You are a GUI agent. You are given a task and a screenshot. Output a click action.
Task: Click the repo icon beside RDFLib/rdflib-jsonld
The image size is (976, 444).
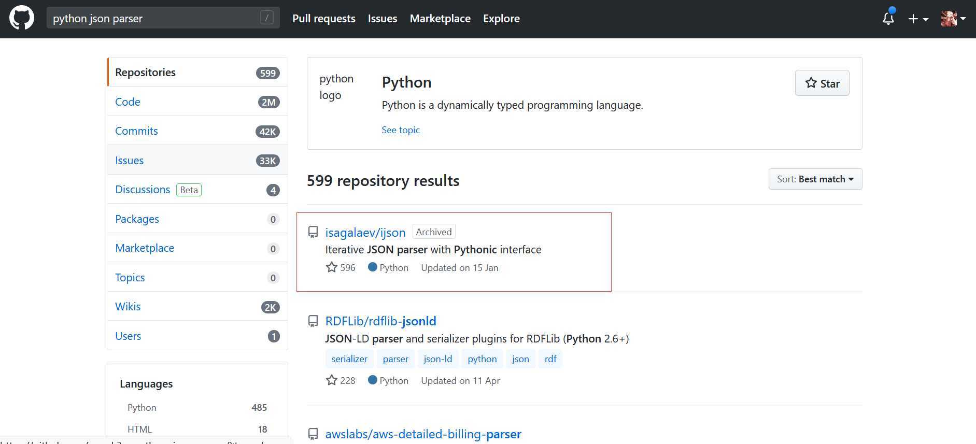coord(313,321)
